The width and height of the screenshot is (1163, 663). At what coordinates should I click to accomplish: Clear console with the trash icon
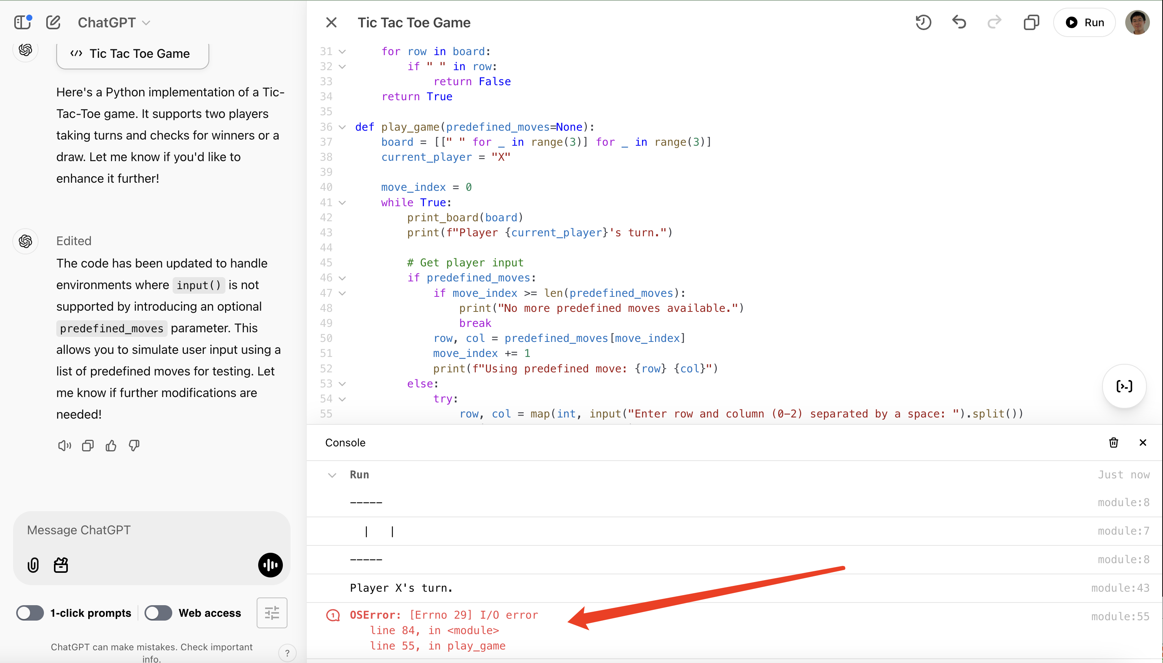point(1113,443)
